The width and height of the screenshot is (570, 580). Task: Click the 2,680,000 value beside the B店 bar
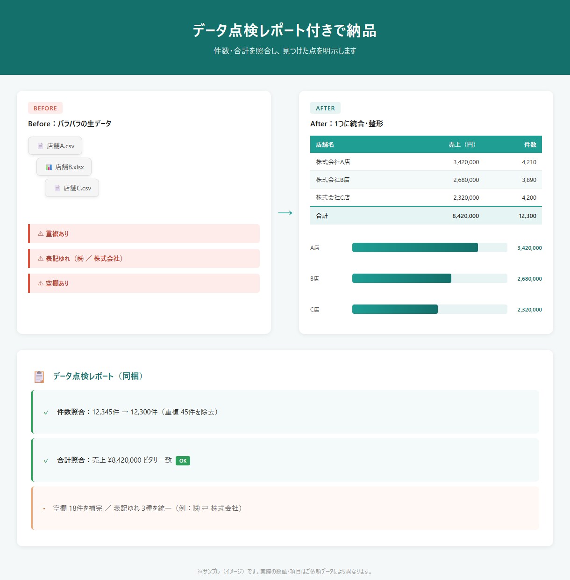(529, 279)
